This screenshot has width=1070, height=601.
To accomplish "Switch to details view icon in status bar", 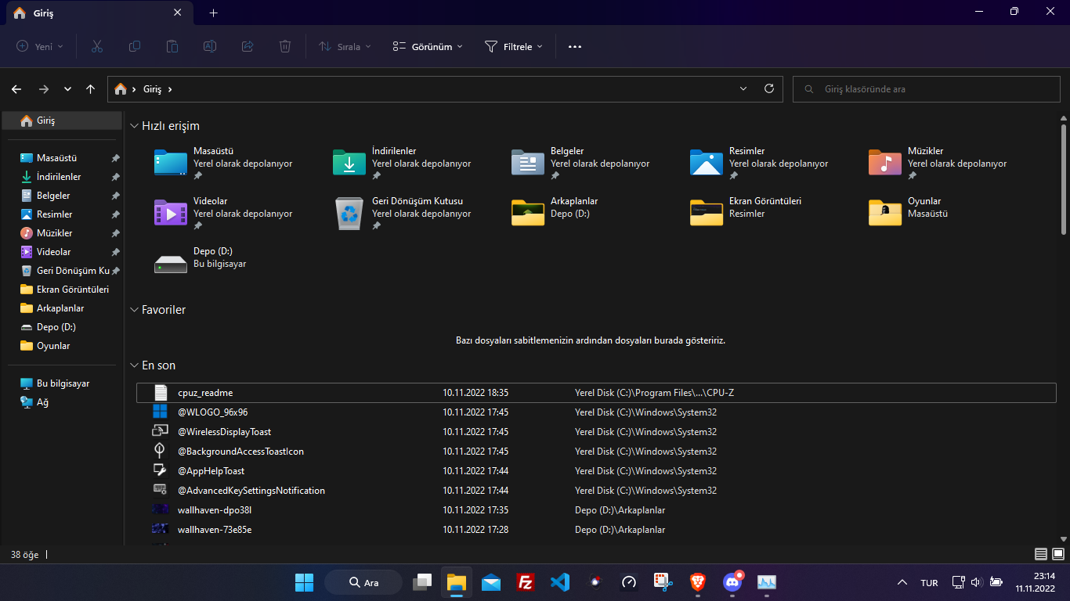I will click(x=1041, y=554).
